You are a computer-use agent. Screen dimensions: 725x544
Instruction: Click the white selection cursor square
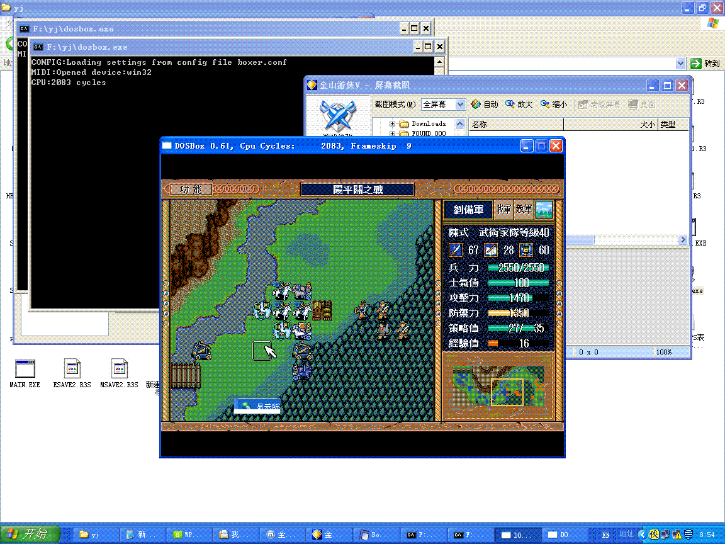[x=262, y=351]
